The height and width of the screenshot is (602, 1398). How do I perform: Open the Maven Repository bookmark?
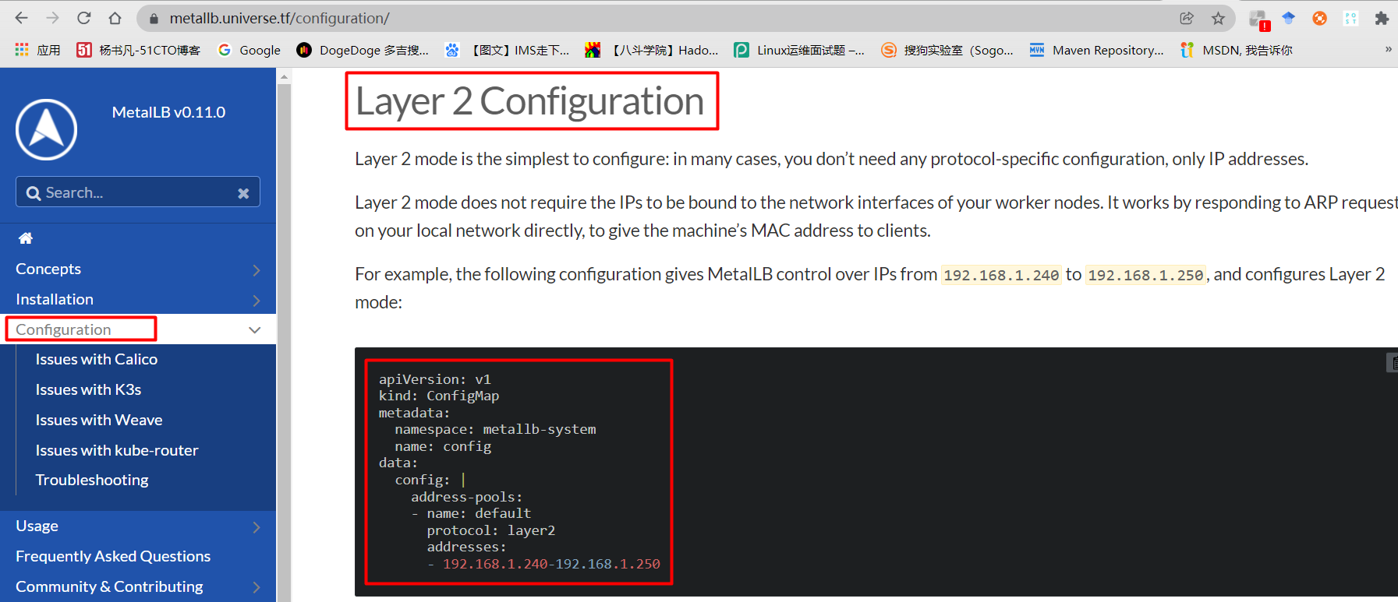tap(1096, 50)
